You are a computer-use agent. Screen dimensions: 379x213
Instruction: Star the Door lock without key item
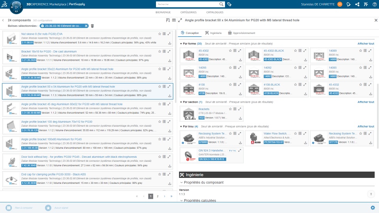159,157
